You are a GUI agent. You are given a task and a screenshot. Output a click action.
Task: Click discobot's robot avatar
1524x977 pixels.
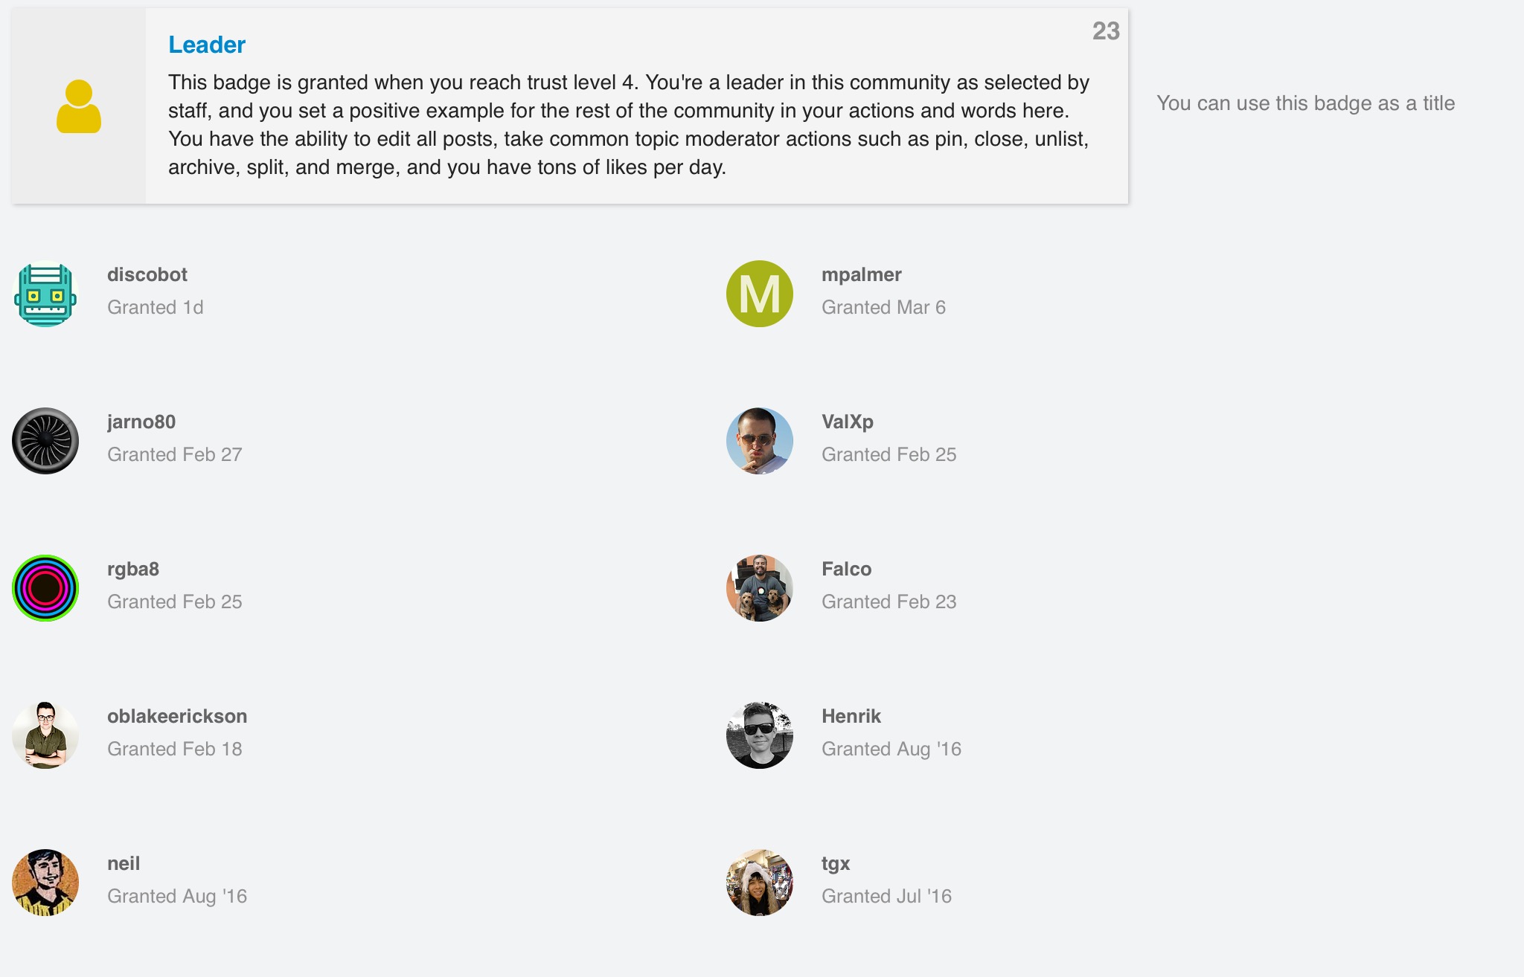click(45, 294)
